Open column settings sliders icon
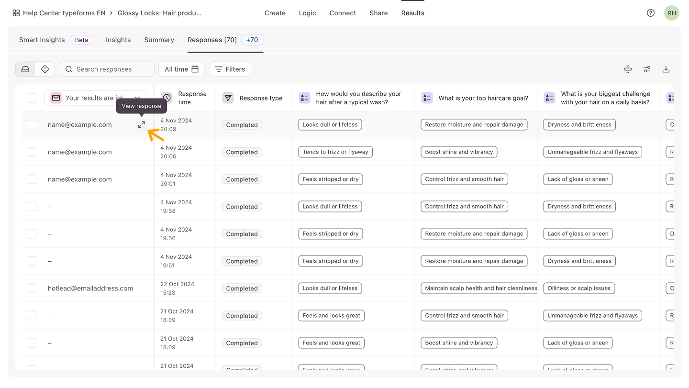689x388 pixels. click(647, 69)
